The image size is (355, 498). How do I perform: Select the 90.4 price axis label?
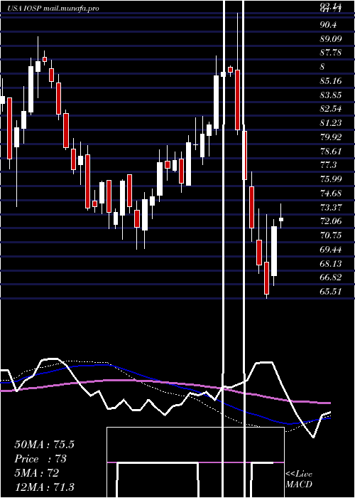tap(328, 25)
